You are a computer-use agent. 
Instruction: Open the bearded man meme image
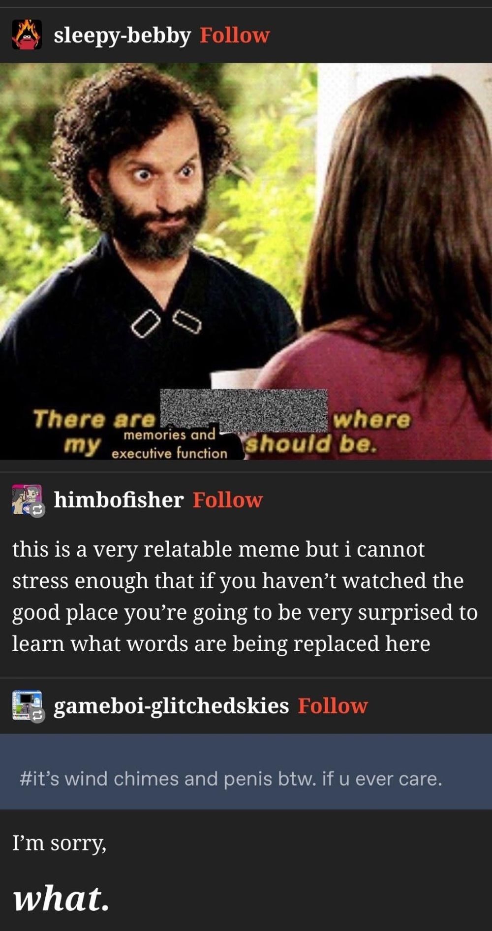[246, 261]
